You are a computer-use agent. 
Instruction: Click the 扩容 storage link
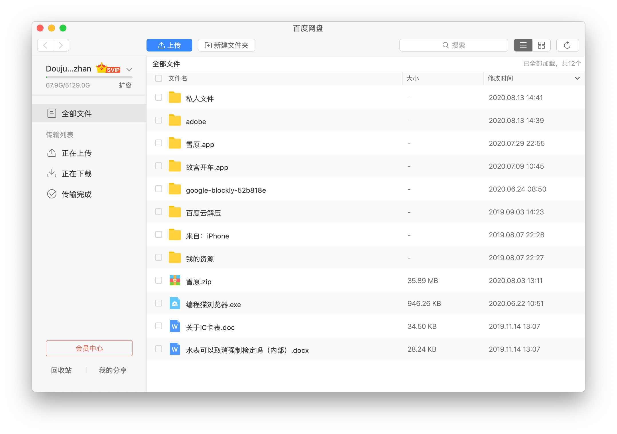pyautogui.click(x=125, y=85)
